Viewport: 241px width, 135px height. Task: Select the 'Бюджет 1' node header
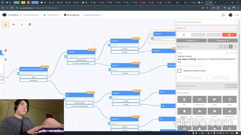pyautogui.click(x=125, y=41)
